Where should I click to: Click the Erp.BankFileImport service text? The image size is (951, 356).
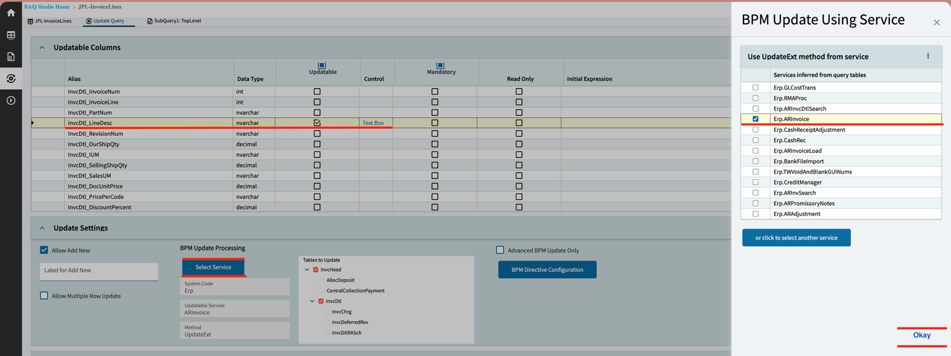click(799, 161)
